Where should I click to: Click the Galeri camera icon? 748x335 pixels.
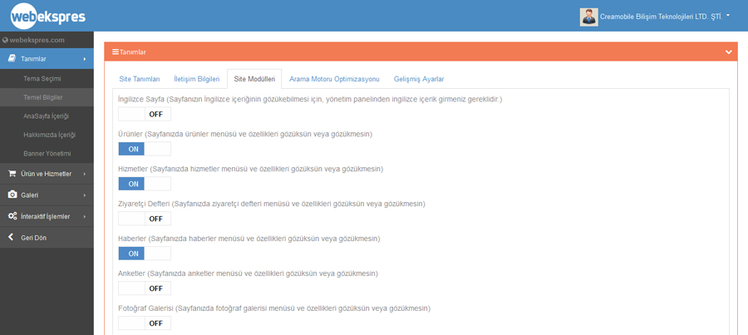coord(12,195)
